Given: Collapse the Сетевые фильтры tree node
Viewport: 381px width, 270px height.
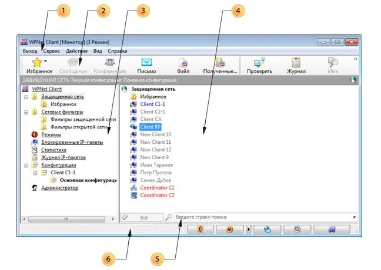Looking at the screenshot, I should pos(26,112).
